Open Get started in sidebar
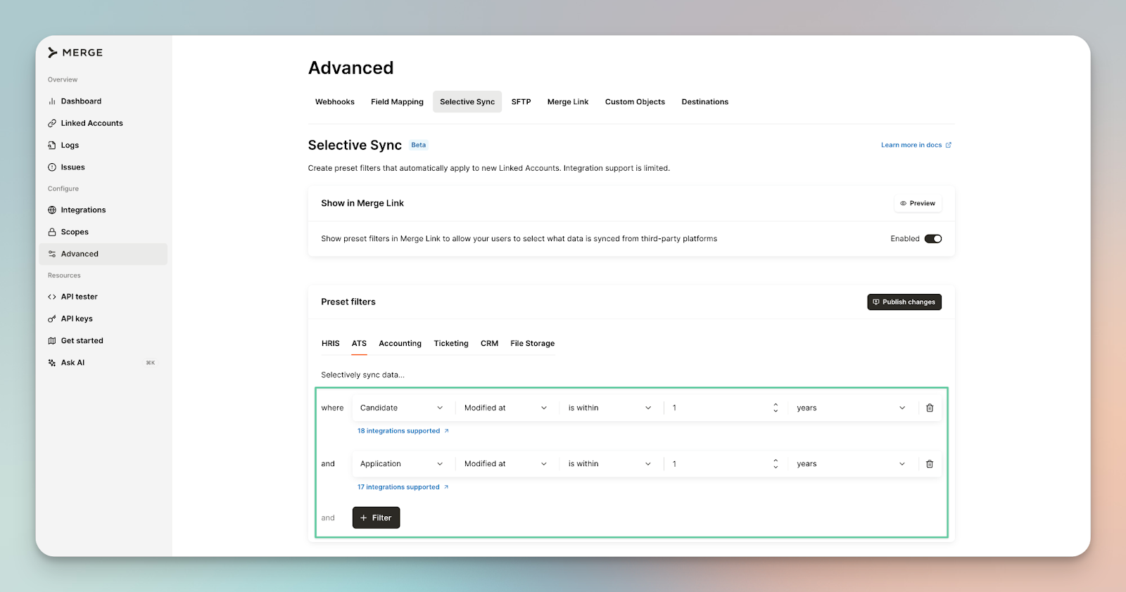This screenshot has height=592, width=1126. point(103,341)
